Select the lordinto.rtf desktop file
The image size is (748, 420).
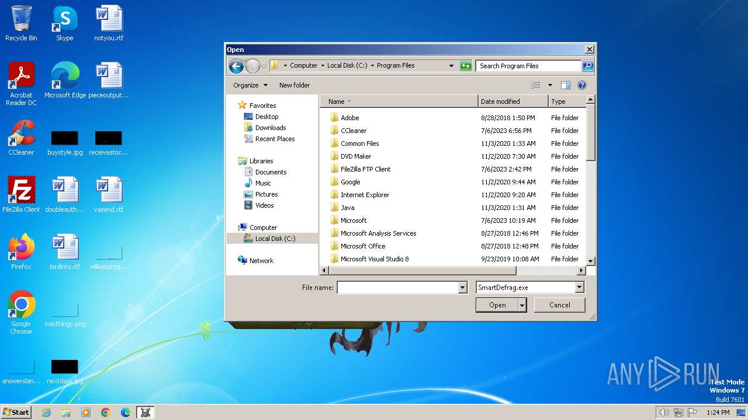click(x=65, y=252)
